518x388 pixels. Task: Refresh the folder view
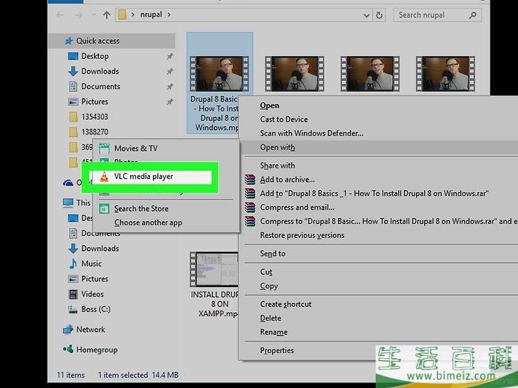point(379,15)
